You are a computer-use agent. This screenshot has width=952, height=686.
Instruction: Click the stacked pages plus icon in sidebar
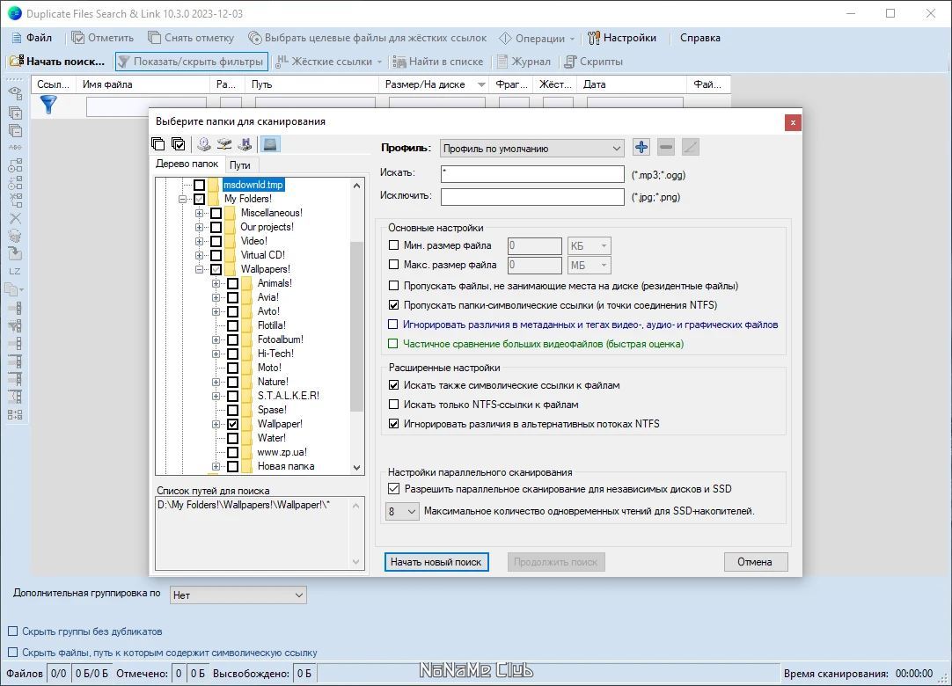[x=15, y=113]
